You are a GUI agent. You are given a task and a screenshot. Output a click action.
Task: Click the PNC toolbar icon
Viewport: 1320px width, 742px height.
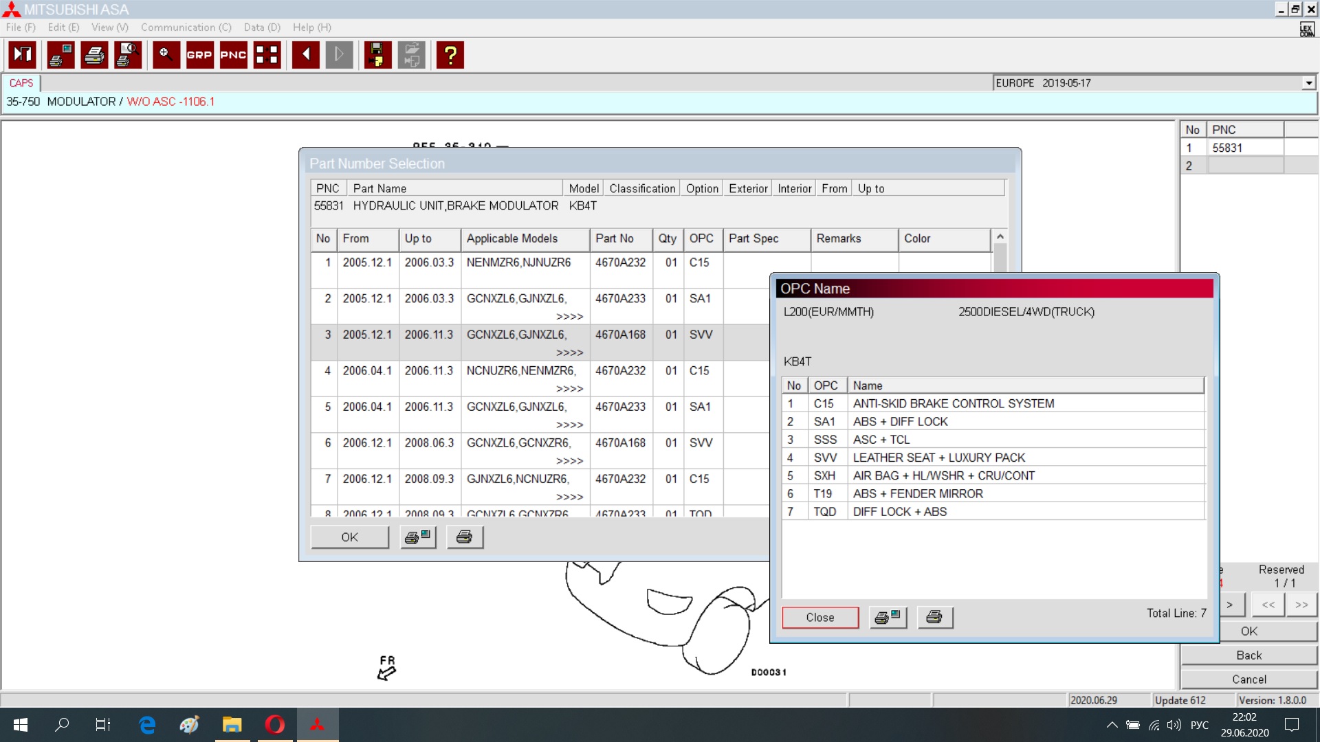point(233,55)
